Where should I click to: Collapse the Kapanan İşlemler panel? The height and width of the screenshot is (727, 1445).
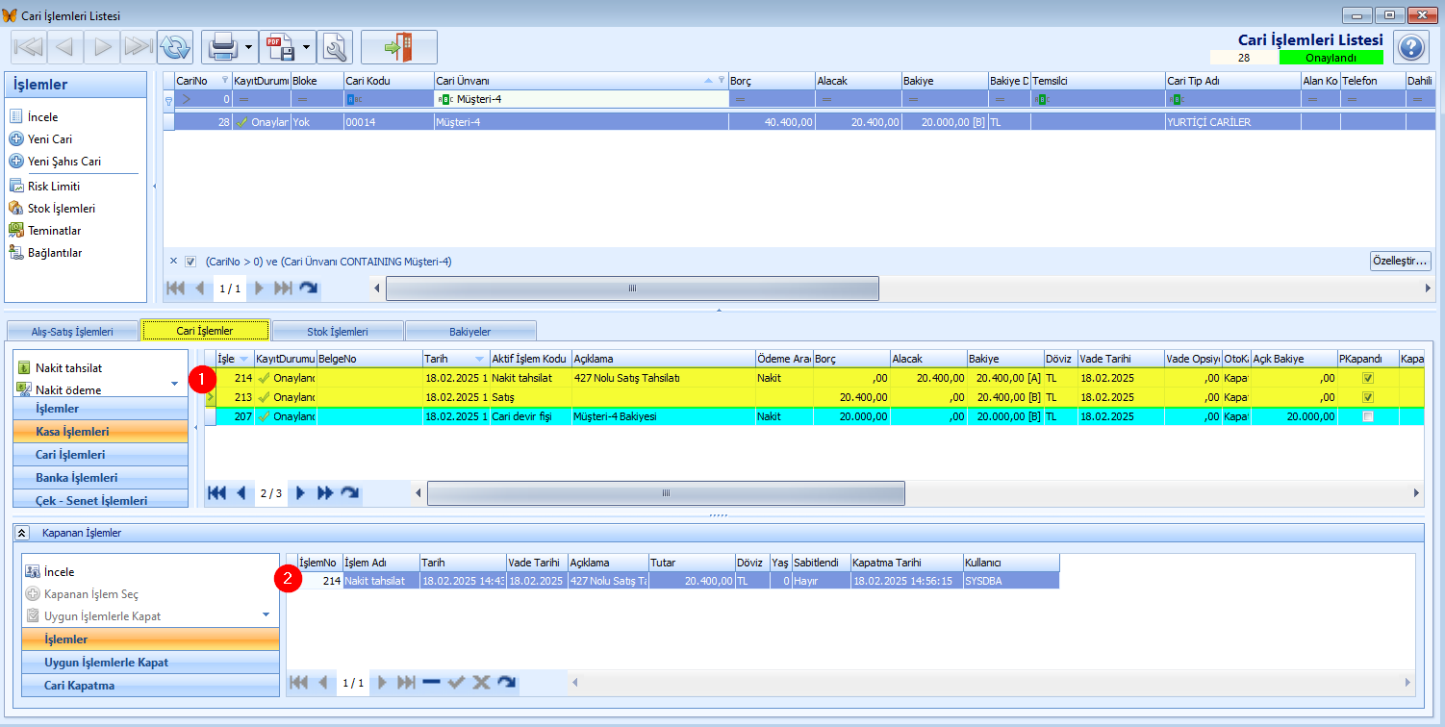22,532
